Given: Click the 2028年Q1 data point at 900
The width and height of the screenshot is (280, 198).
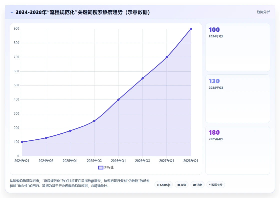Looking at the screenshot, I should pos(191,29).
